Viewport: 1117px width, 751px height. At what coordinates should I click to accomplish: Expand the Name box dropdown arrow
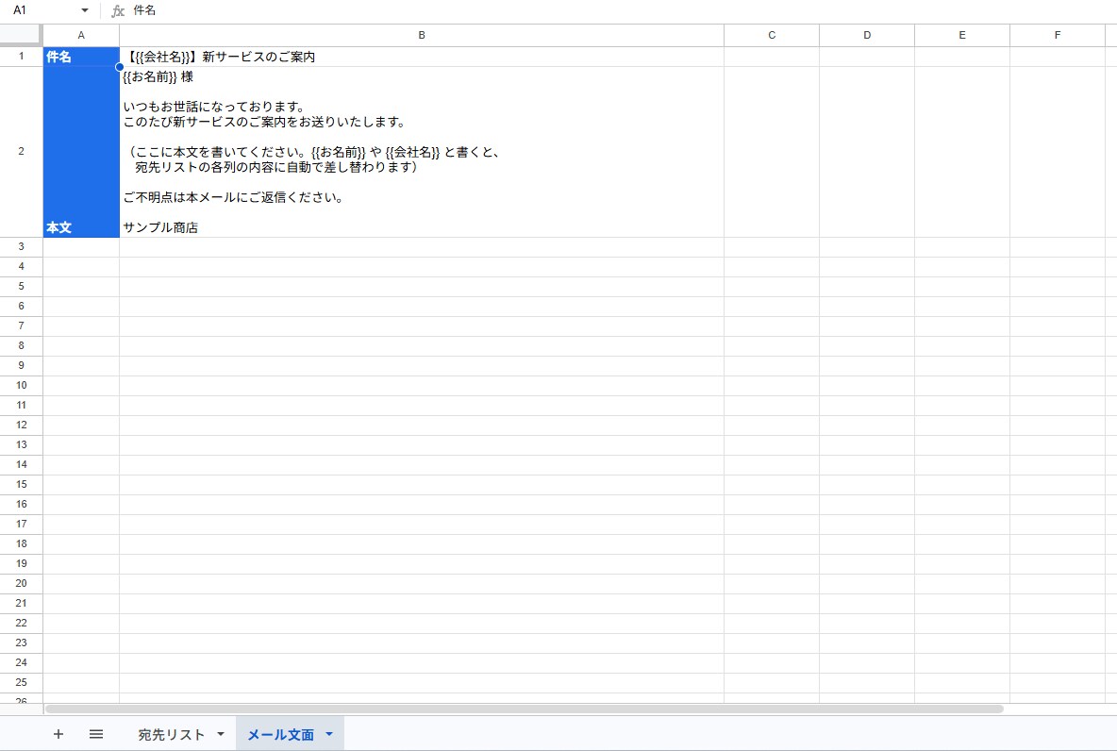coord(85,10)
